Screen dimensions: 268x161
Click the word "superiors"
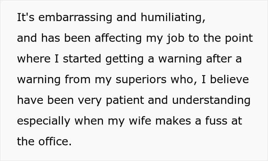(x=141, y=80)
